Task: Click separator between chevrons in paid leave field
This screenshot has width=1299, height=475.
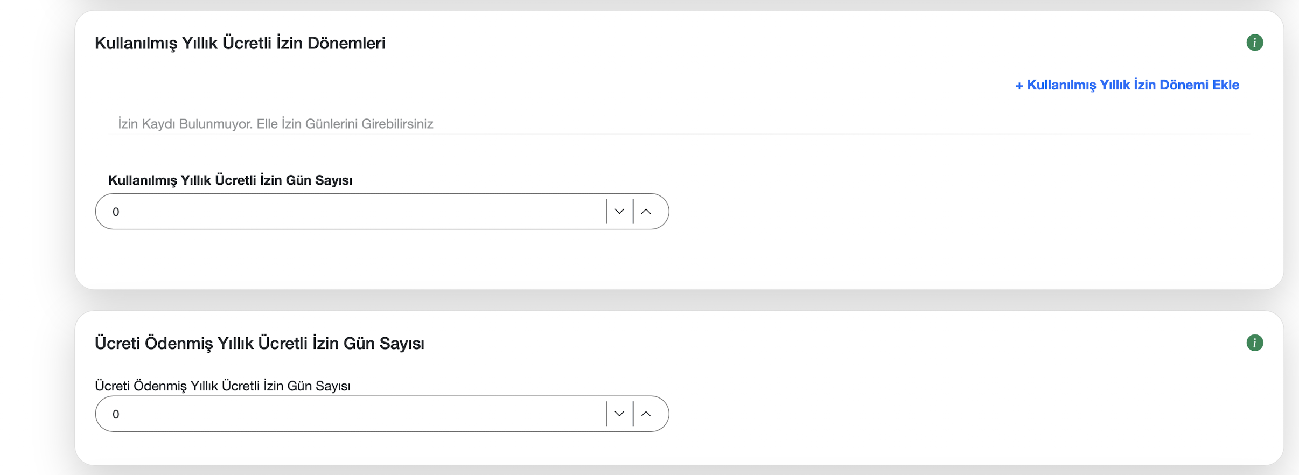Action: click(633, 414)
